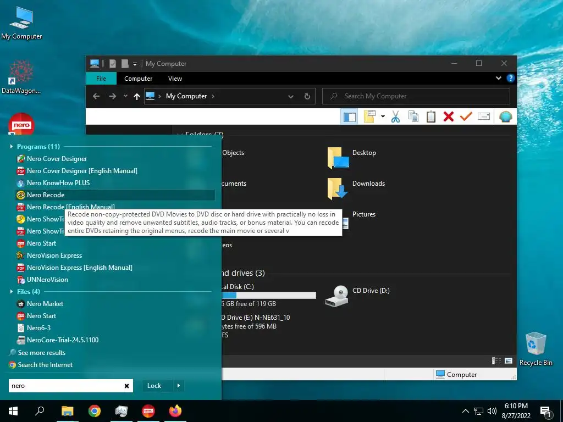Switch to large icons view
The height and width of the screenshot is (422, 563).
tap(509, 361)
